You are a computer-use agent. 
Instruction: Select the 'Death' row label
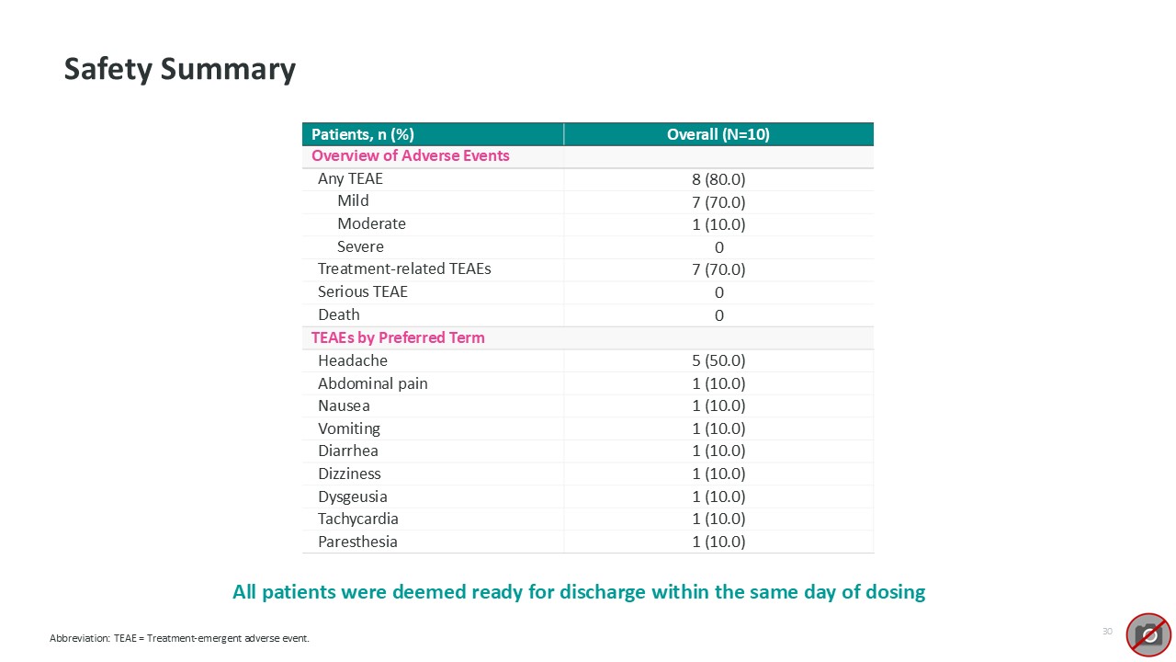pyautogui.click(x=338, y=314)
